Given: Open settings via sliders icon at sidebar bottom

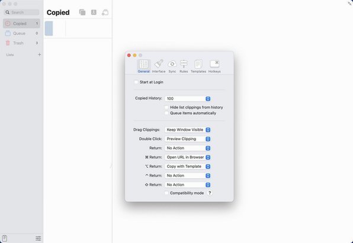Looking at the screenshot, I should tap(38, 238).
